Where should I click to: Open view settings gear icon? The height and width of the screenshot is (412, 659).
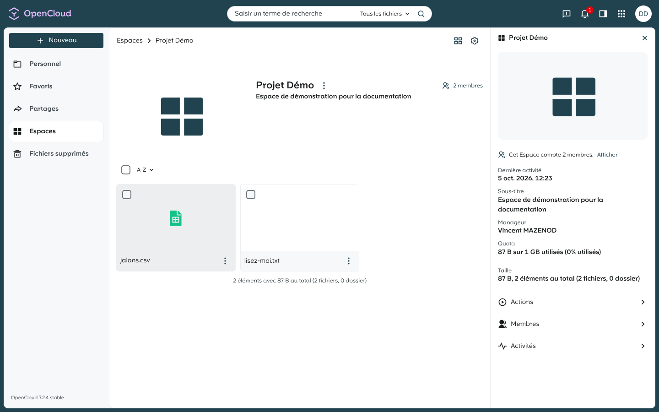pos(475,41)
